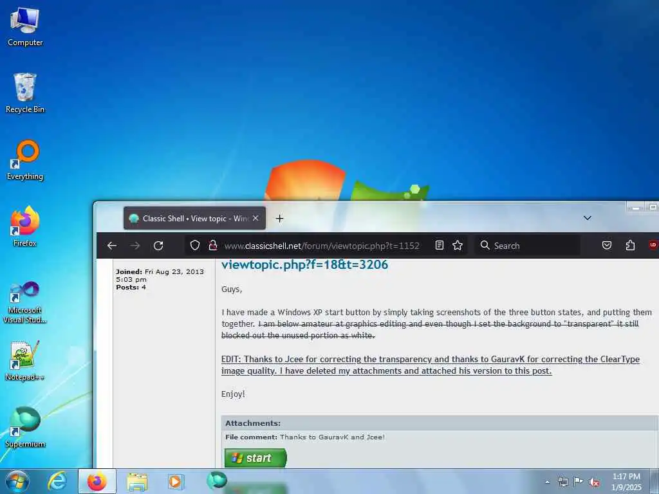Screen dimensions: 659x494
Task: Select the Supermium desktop shortcut
Action: [x=25, y=427]
